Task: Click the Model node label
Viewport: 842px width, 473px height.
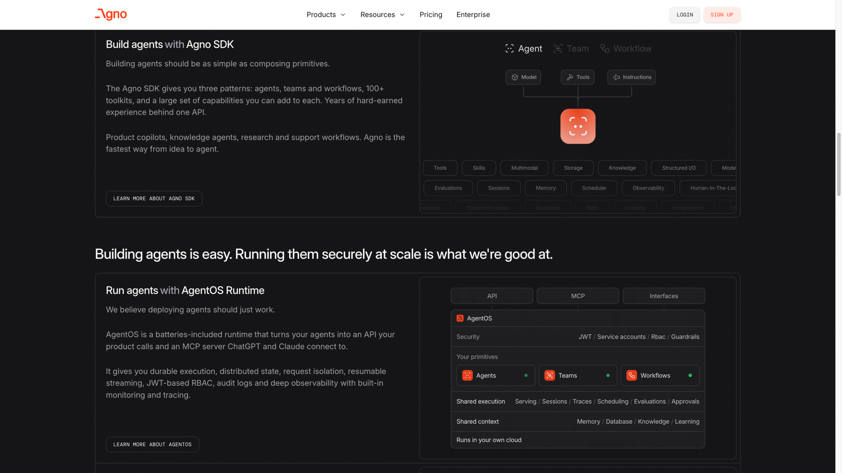Action: click(528, 78)
